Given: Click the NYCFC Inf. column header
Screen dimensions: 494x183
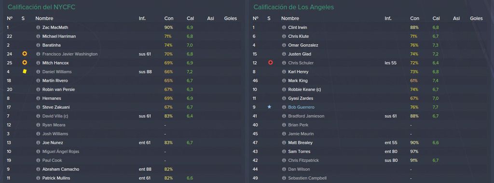Looking at the screenshot, I should click(x=142, y=19).
